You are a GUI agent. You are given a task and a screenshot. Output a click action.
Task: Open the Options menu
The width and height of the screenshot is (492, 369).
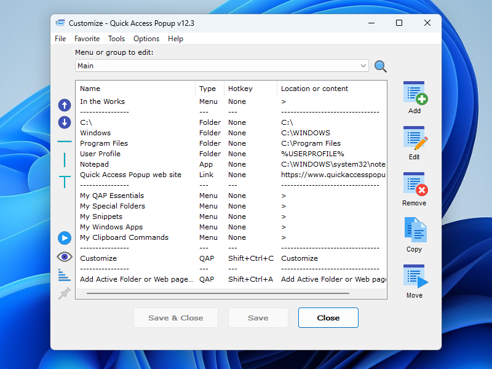click(x=146, y=39)
